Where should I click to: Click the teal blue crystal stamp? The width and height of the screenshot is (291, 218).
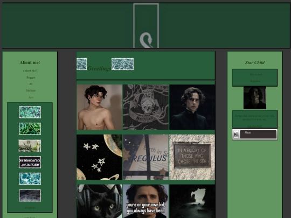[30, 179]
